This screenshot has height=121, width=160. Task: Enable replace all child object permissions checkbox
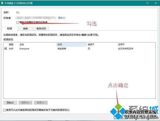point(5,110)
